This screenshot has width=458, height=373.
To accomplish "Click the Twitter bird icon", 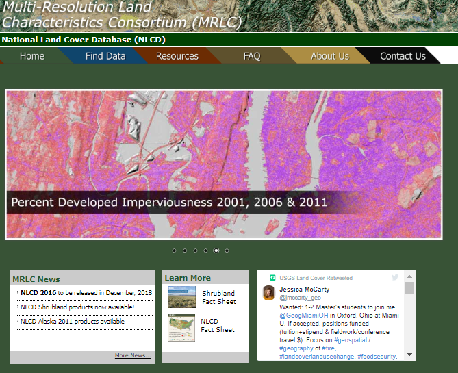I will (x=395, y=277).
